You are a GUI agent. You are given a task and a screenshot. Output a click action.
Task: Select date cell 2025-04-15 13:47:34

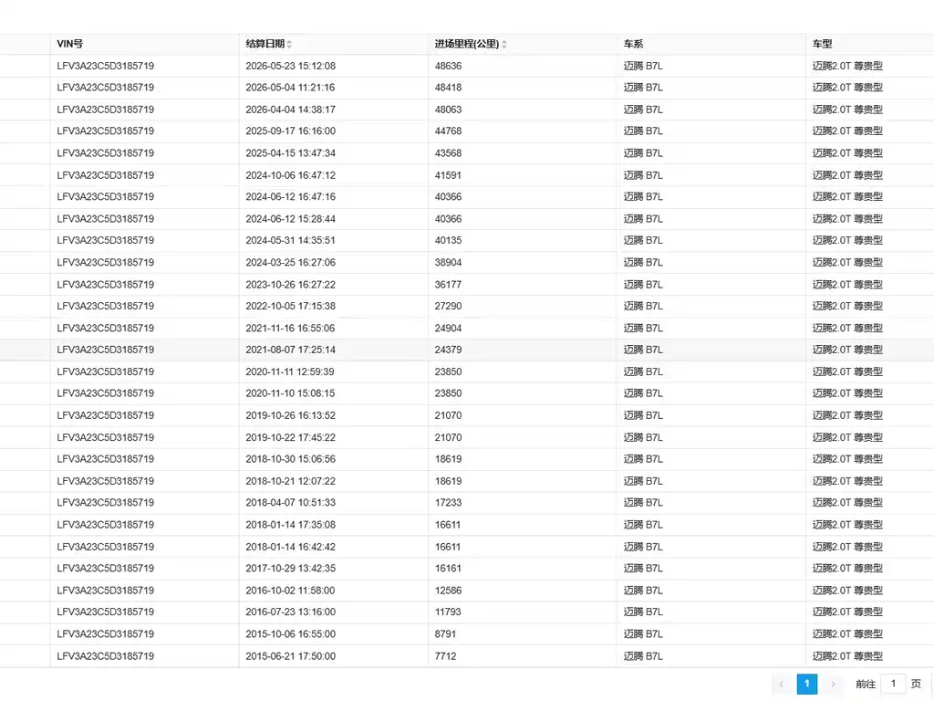(x=291, y=153)
